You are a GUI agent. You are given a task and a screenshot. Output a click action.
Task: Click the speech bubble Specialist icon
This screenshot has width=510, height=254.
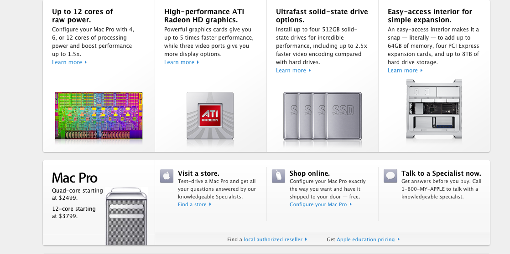(x=390, y=176)
